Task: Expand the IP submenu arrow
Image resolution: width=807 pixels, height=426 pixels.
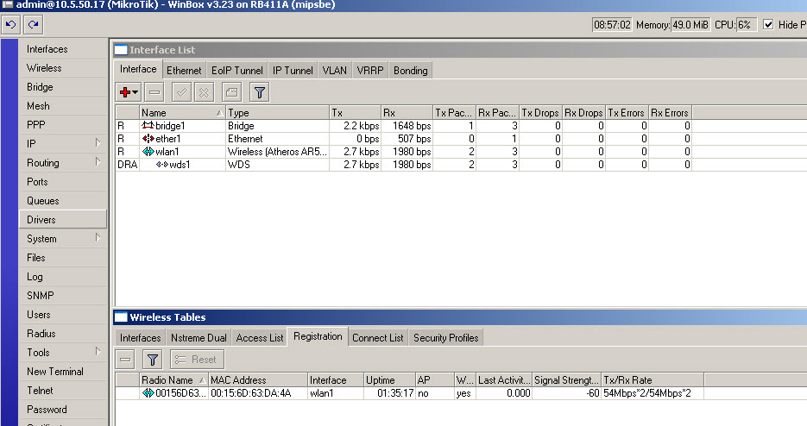Action: (x=98, y=143)
